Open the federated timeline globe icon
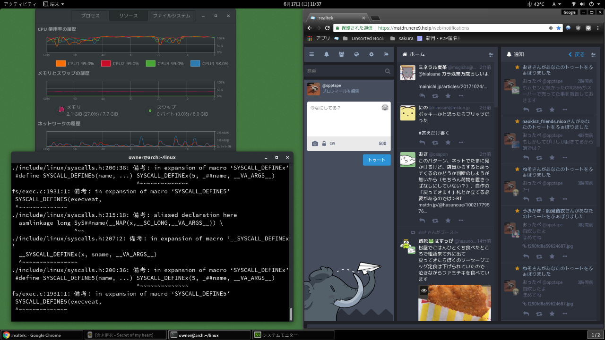 (356, 54)
